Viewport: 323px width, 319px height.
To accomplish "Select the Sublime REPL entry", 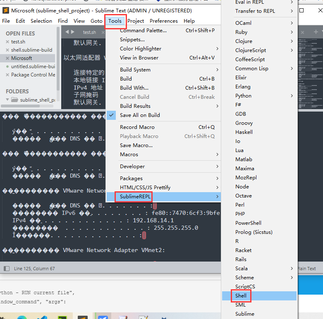I will [259, 314].
